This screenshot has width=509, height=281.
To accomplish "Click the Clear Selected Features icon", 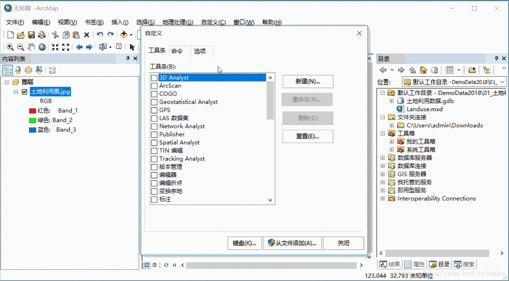I will tap(119, 47).
